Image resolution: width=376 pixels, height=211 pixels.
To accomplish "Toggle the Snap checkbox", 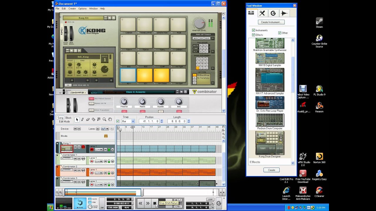I will click(x=118, y=121).
